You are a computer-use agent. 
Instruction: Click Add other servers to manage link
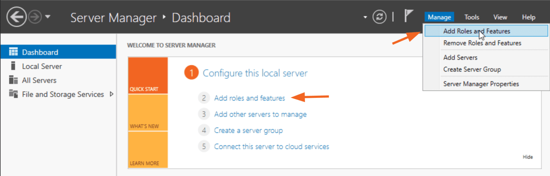(260, 114)
